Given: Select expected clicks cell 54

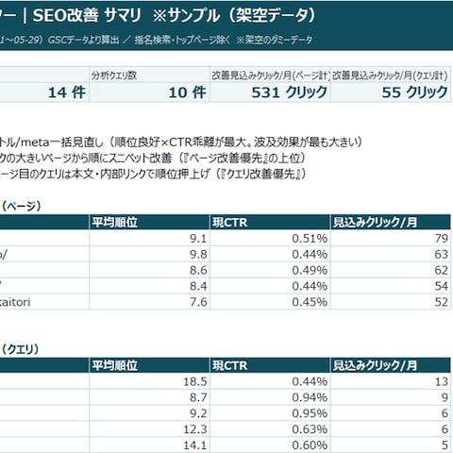Looking at the screenshot, I should tap(391, 286).
